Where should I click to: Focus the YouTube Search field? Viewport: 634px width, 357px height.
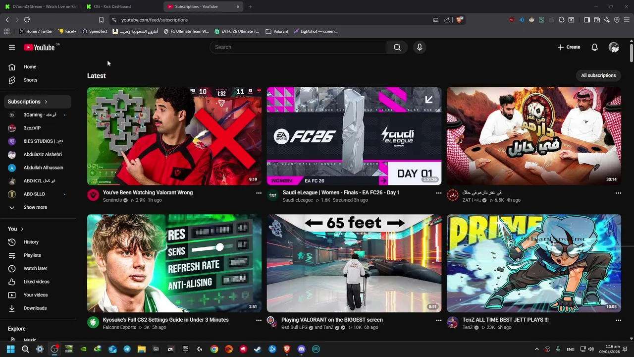click(x=298, y=47)
